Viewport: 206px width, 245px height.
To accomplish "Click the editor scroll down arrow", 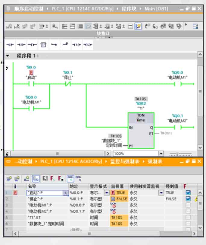I will click(x=200, y=148).
